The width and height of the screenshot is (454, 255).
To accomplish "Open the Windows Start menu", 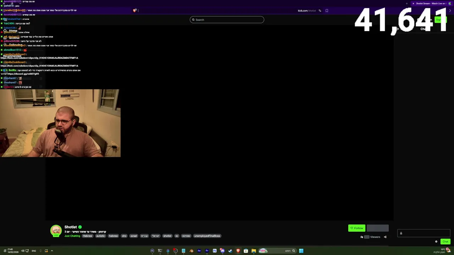I will coord(301,251).
